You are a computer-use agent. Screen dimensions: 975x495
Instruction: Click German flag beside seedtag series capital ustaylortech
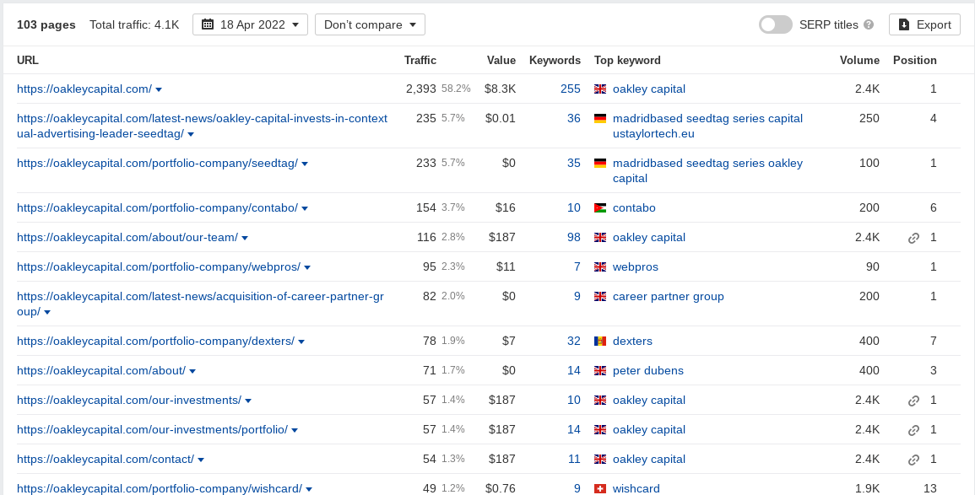[x=600, y=119]
